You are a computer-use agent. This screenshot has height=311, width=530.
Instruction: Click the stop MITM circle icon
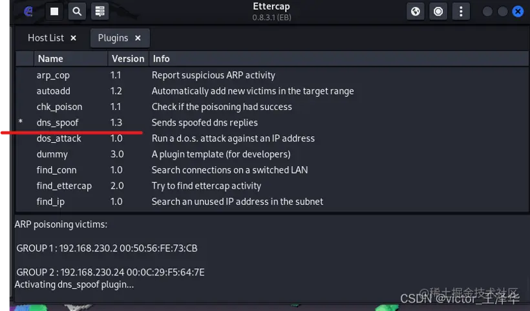(x=439, y=12)
